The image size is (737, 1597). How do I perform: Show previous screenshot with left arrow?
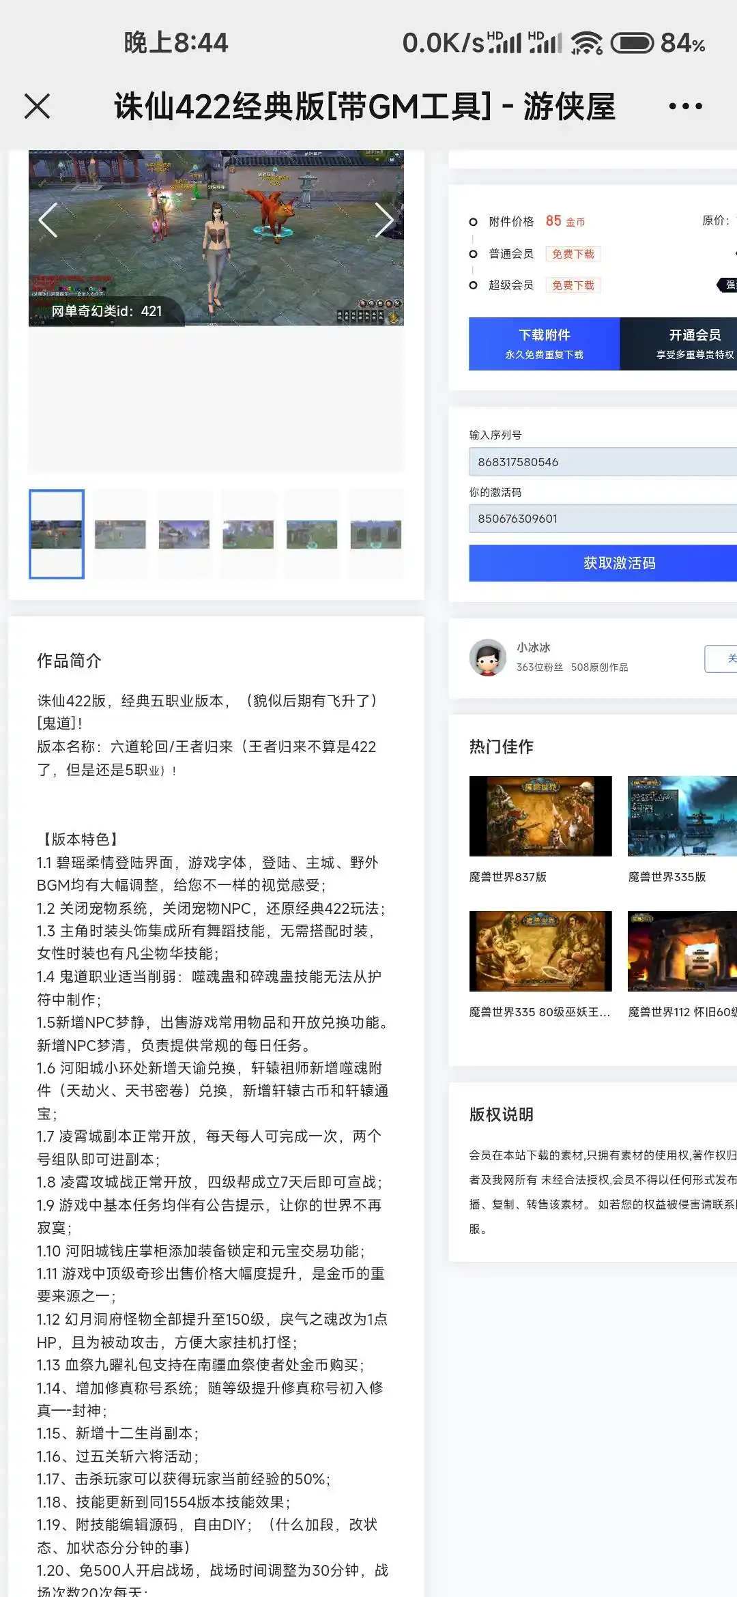[48, 220]
